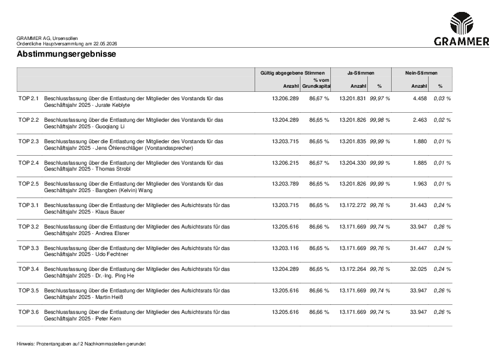Click the Jens Öhlenschläger resolution text
The width and height of the screenshot is (502, 355).
pyautogui.click(x=134, y=144)
